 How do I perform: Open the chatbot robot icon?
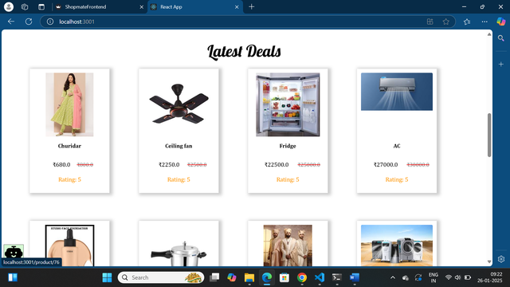14,251
